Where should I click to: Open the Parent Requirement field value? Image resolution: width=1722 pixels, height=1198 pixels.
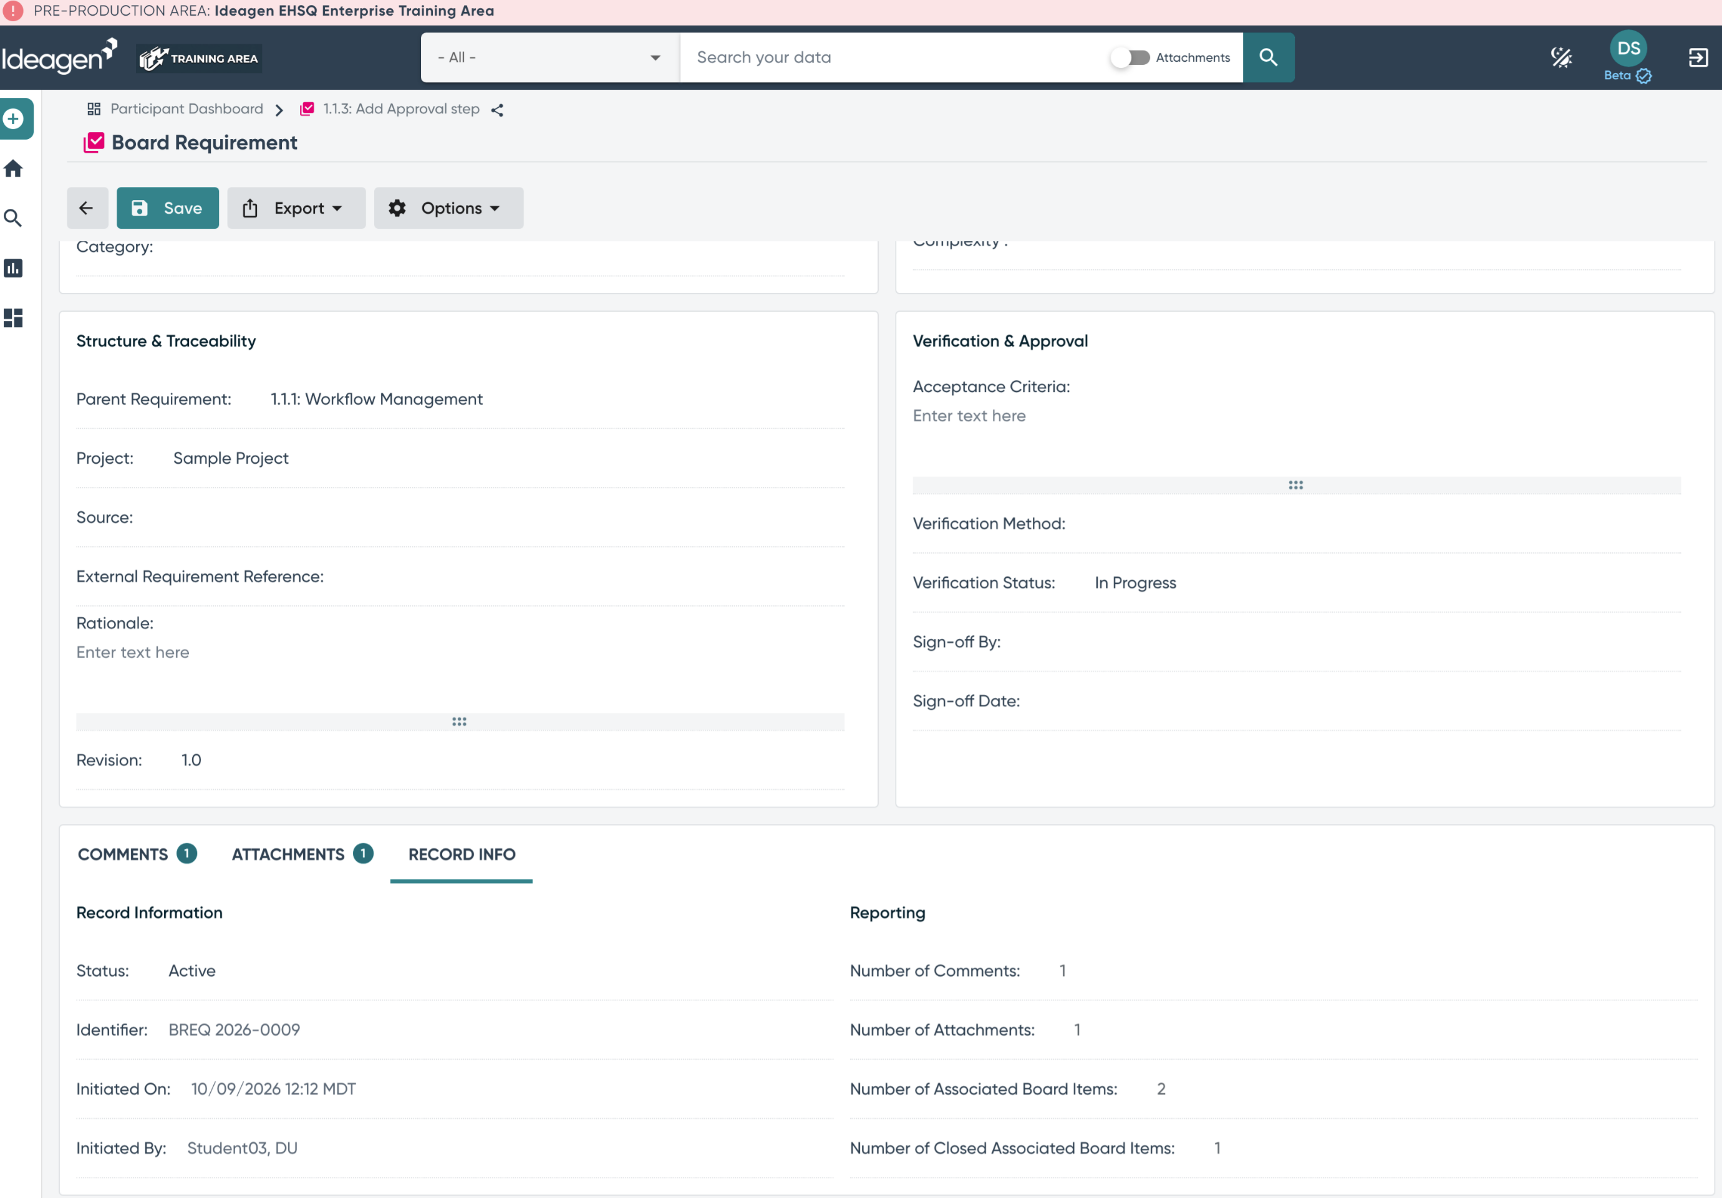point(377,399)
